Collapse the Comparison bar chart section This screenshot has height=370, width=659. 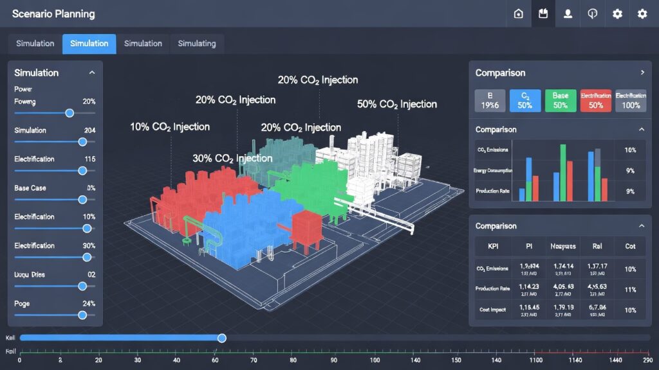(x=641, y=130)
